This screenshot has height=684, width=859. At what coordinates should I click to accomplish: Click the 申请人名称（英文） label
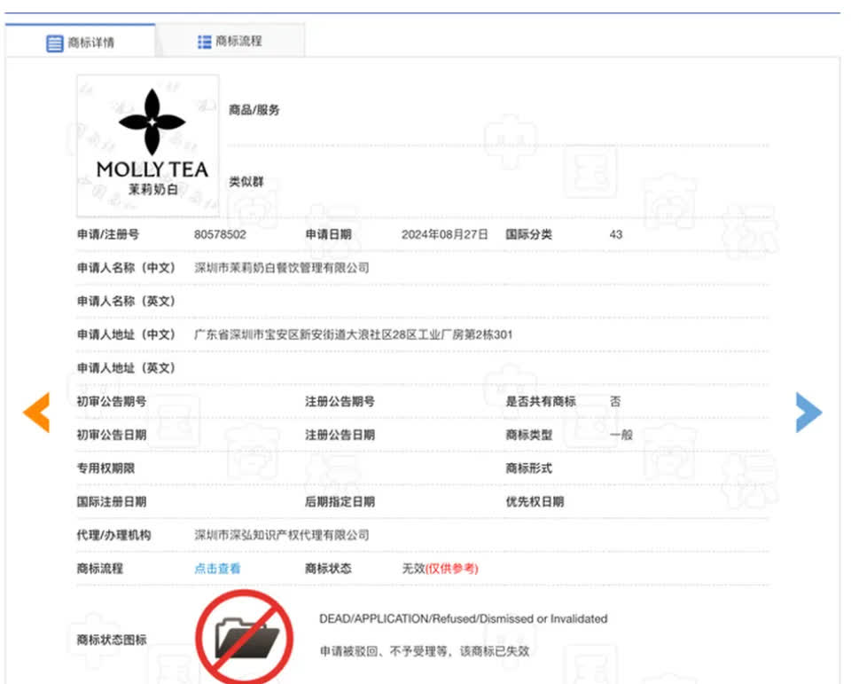tap(126, 301)
